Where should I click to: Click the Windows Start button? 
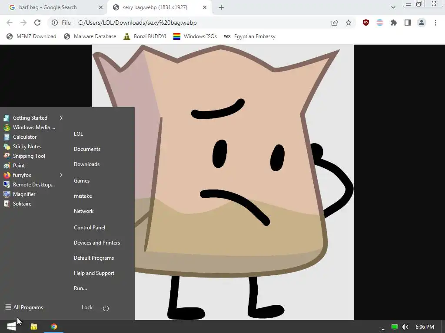click(x=11, y=326)
